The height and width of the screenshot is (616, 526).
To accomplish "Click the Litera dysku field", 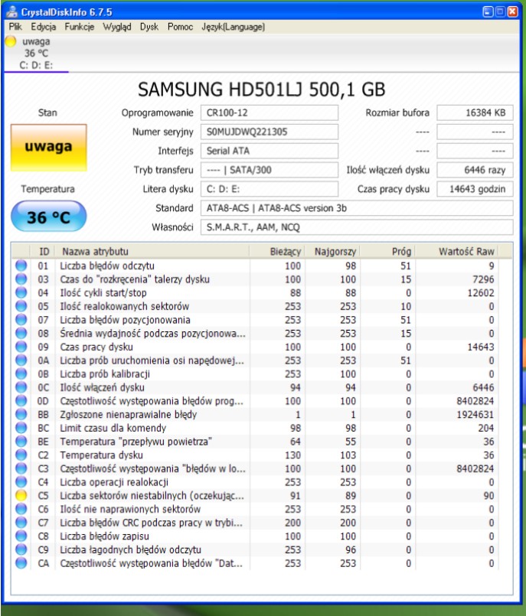I will click(x=270, y=189).
